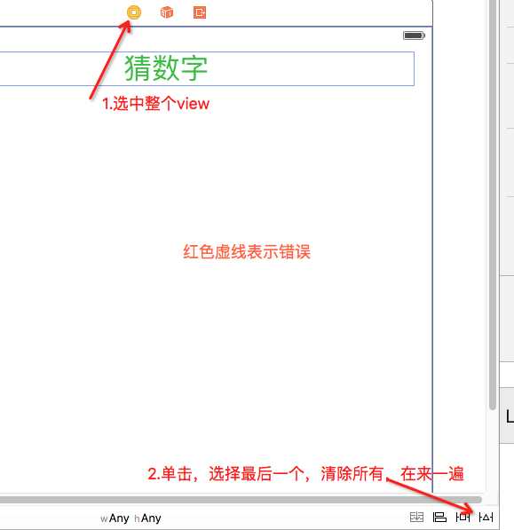Open Resolve Auto Layout Issues menu
Image resolution: width=514 pixels, height=530 pixels.
click(x=486, y=517)
